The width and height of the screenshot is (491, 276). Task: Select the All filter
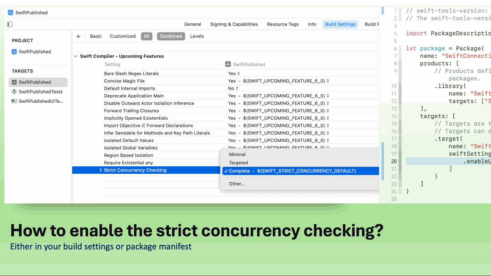(x=146, y=36)
